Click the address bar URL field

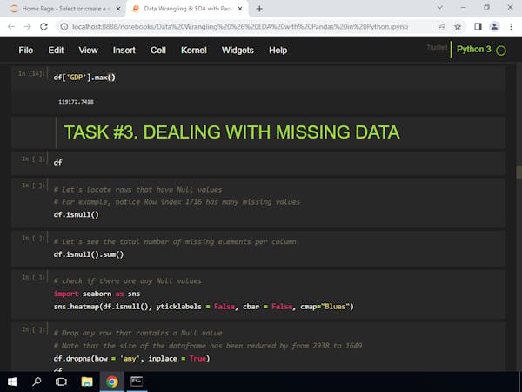pyautogui.click(x=240, y=27)
